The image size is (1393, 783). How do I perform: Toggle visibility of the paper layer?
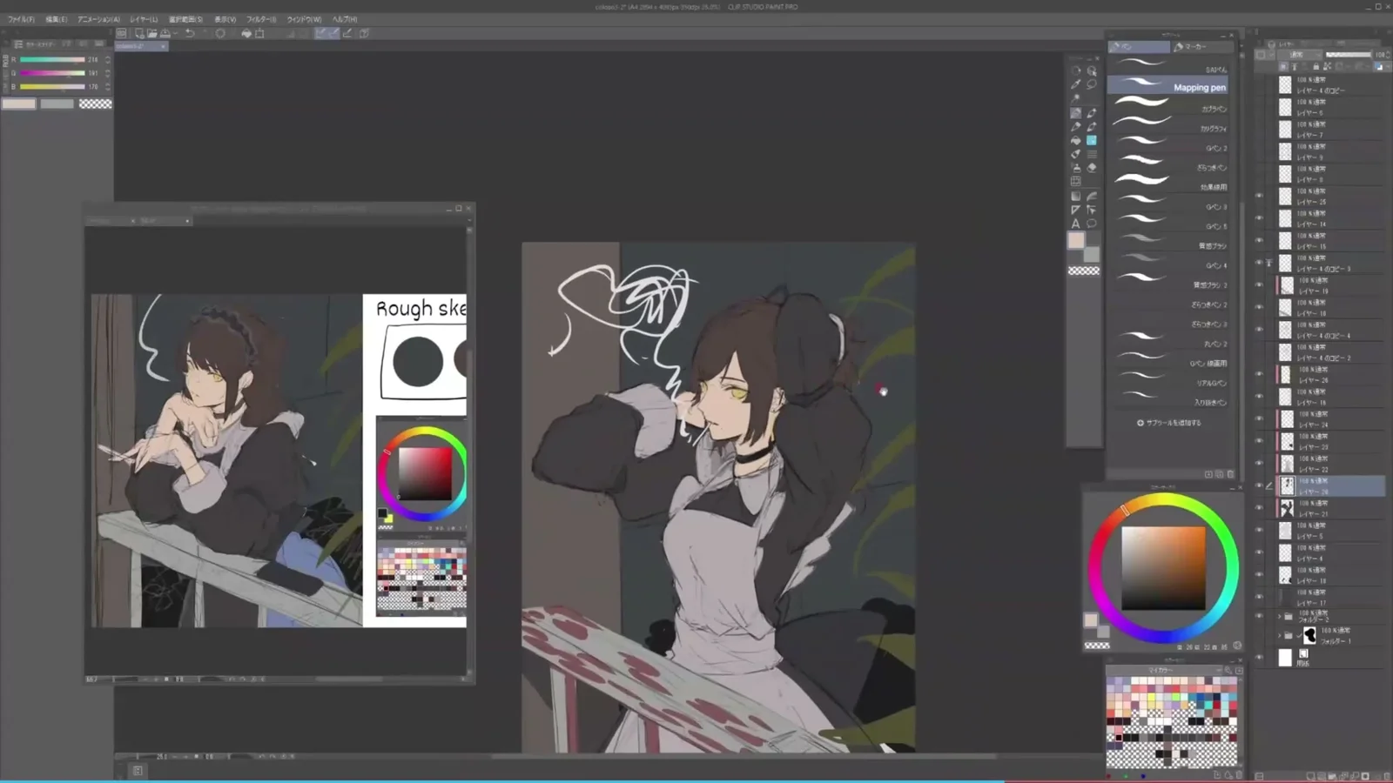pos(1259,658)
